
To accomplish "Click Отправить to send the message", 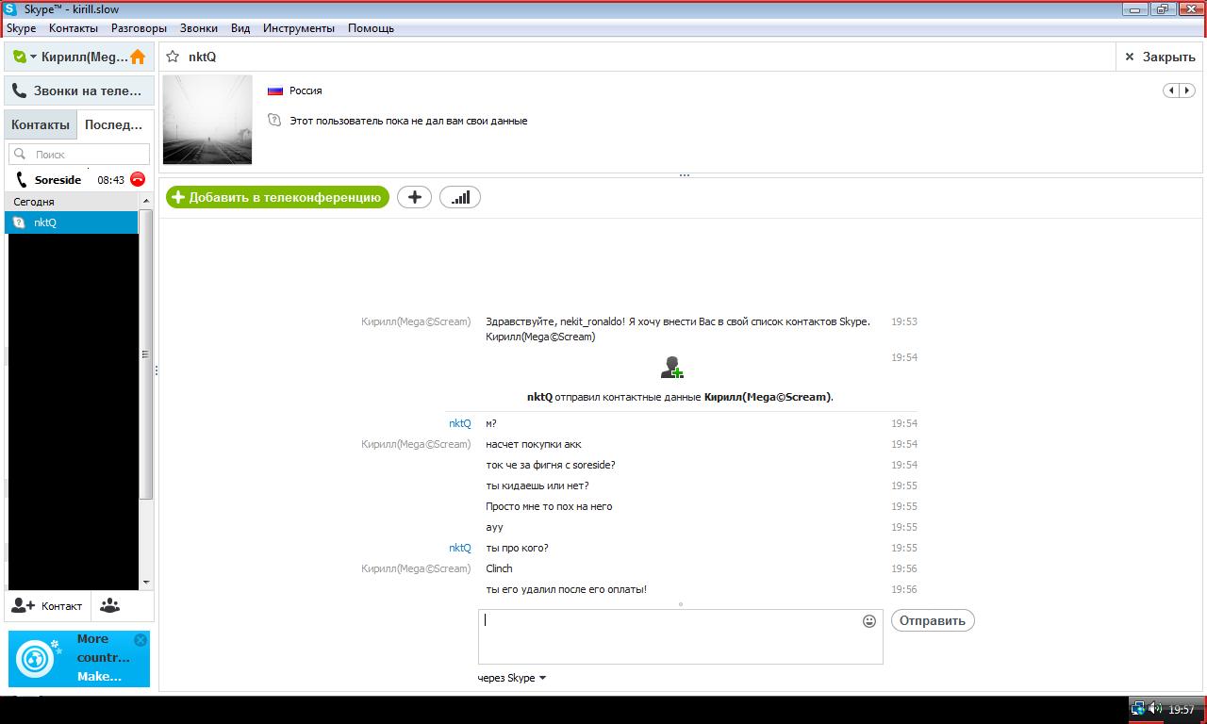I will click(x=933, y=620).
